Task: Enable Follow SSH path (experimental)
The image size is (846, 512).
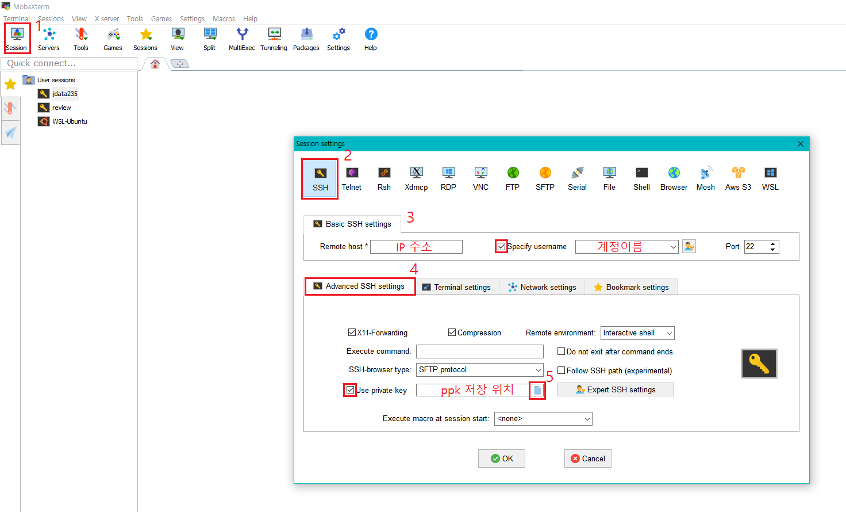Action: (562, 370)
